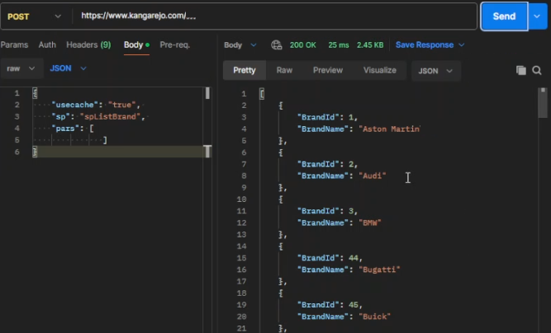Click the response pane scrollbar thumb
This screenshot has width=551, height=333.
pyautogui.click(x=543, y=103)
